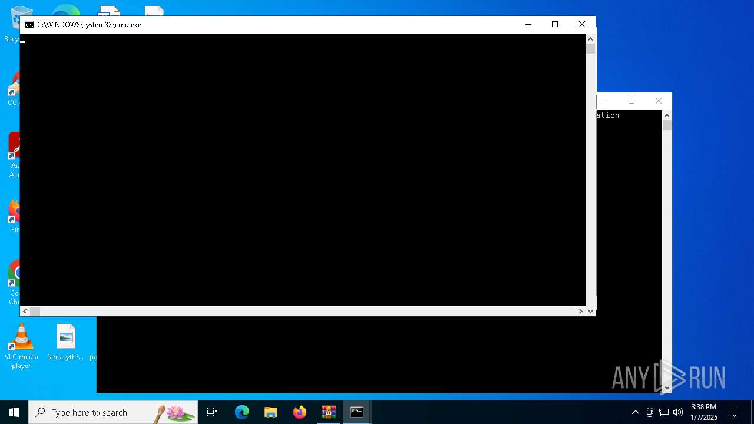The height and width of the screenshot is (424, 754).
Task: Click the horizontal scrollbar thumb in front cmd window
Action: (x=35, y=311)
